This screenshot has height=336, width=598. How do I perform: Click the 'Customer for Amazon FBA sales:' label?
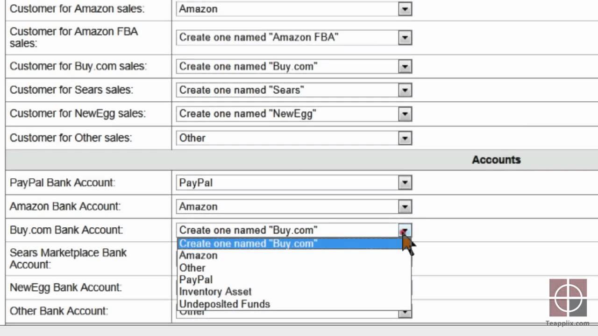tap(74, 37)
